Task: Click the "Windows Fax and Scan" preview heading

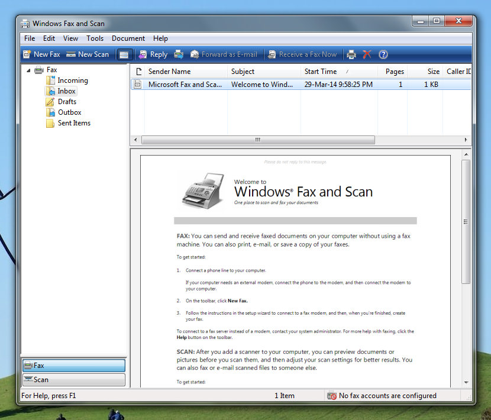Action: tap(303, 192)
